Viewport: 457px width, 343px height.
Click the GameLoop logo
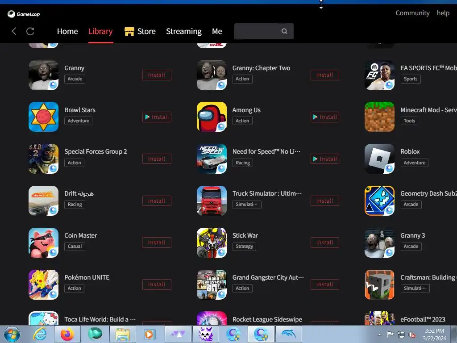pos(24,14)
